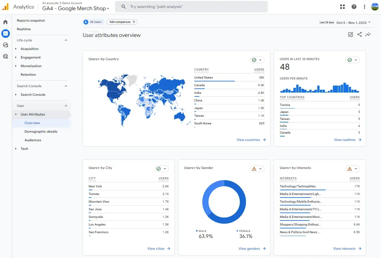Click the View interests link

click(347, 248)
